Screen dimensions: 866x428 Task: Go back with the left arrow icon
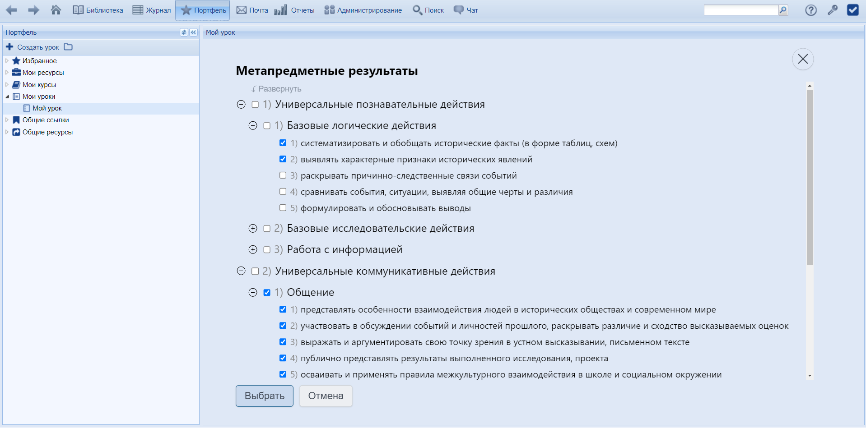(x=11, y=10)
